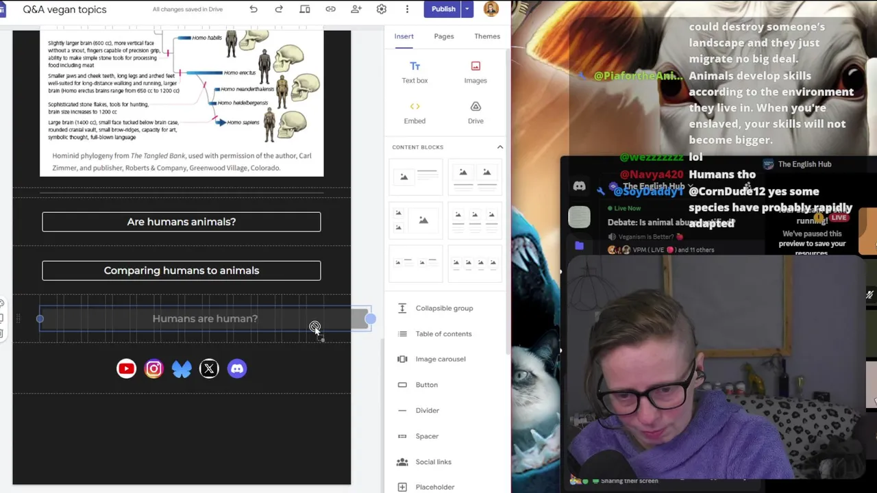Publish the site
Viewport: 877px width, 493px height.
443,9
